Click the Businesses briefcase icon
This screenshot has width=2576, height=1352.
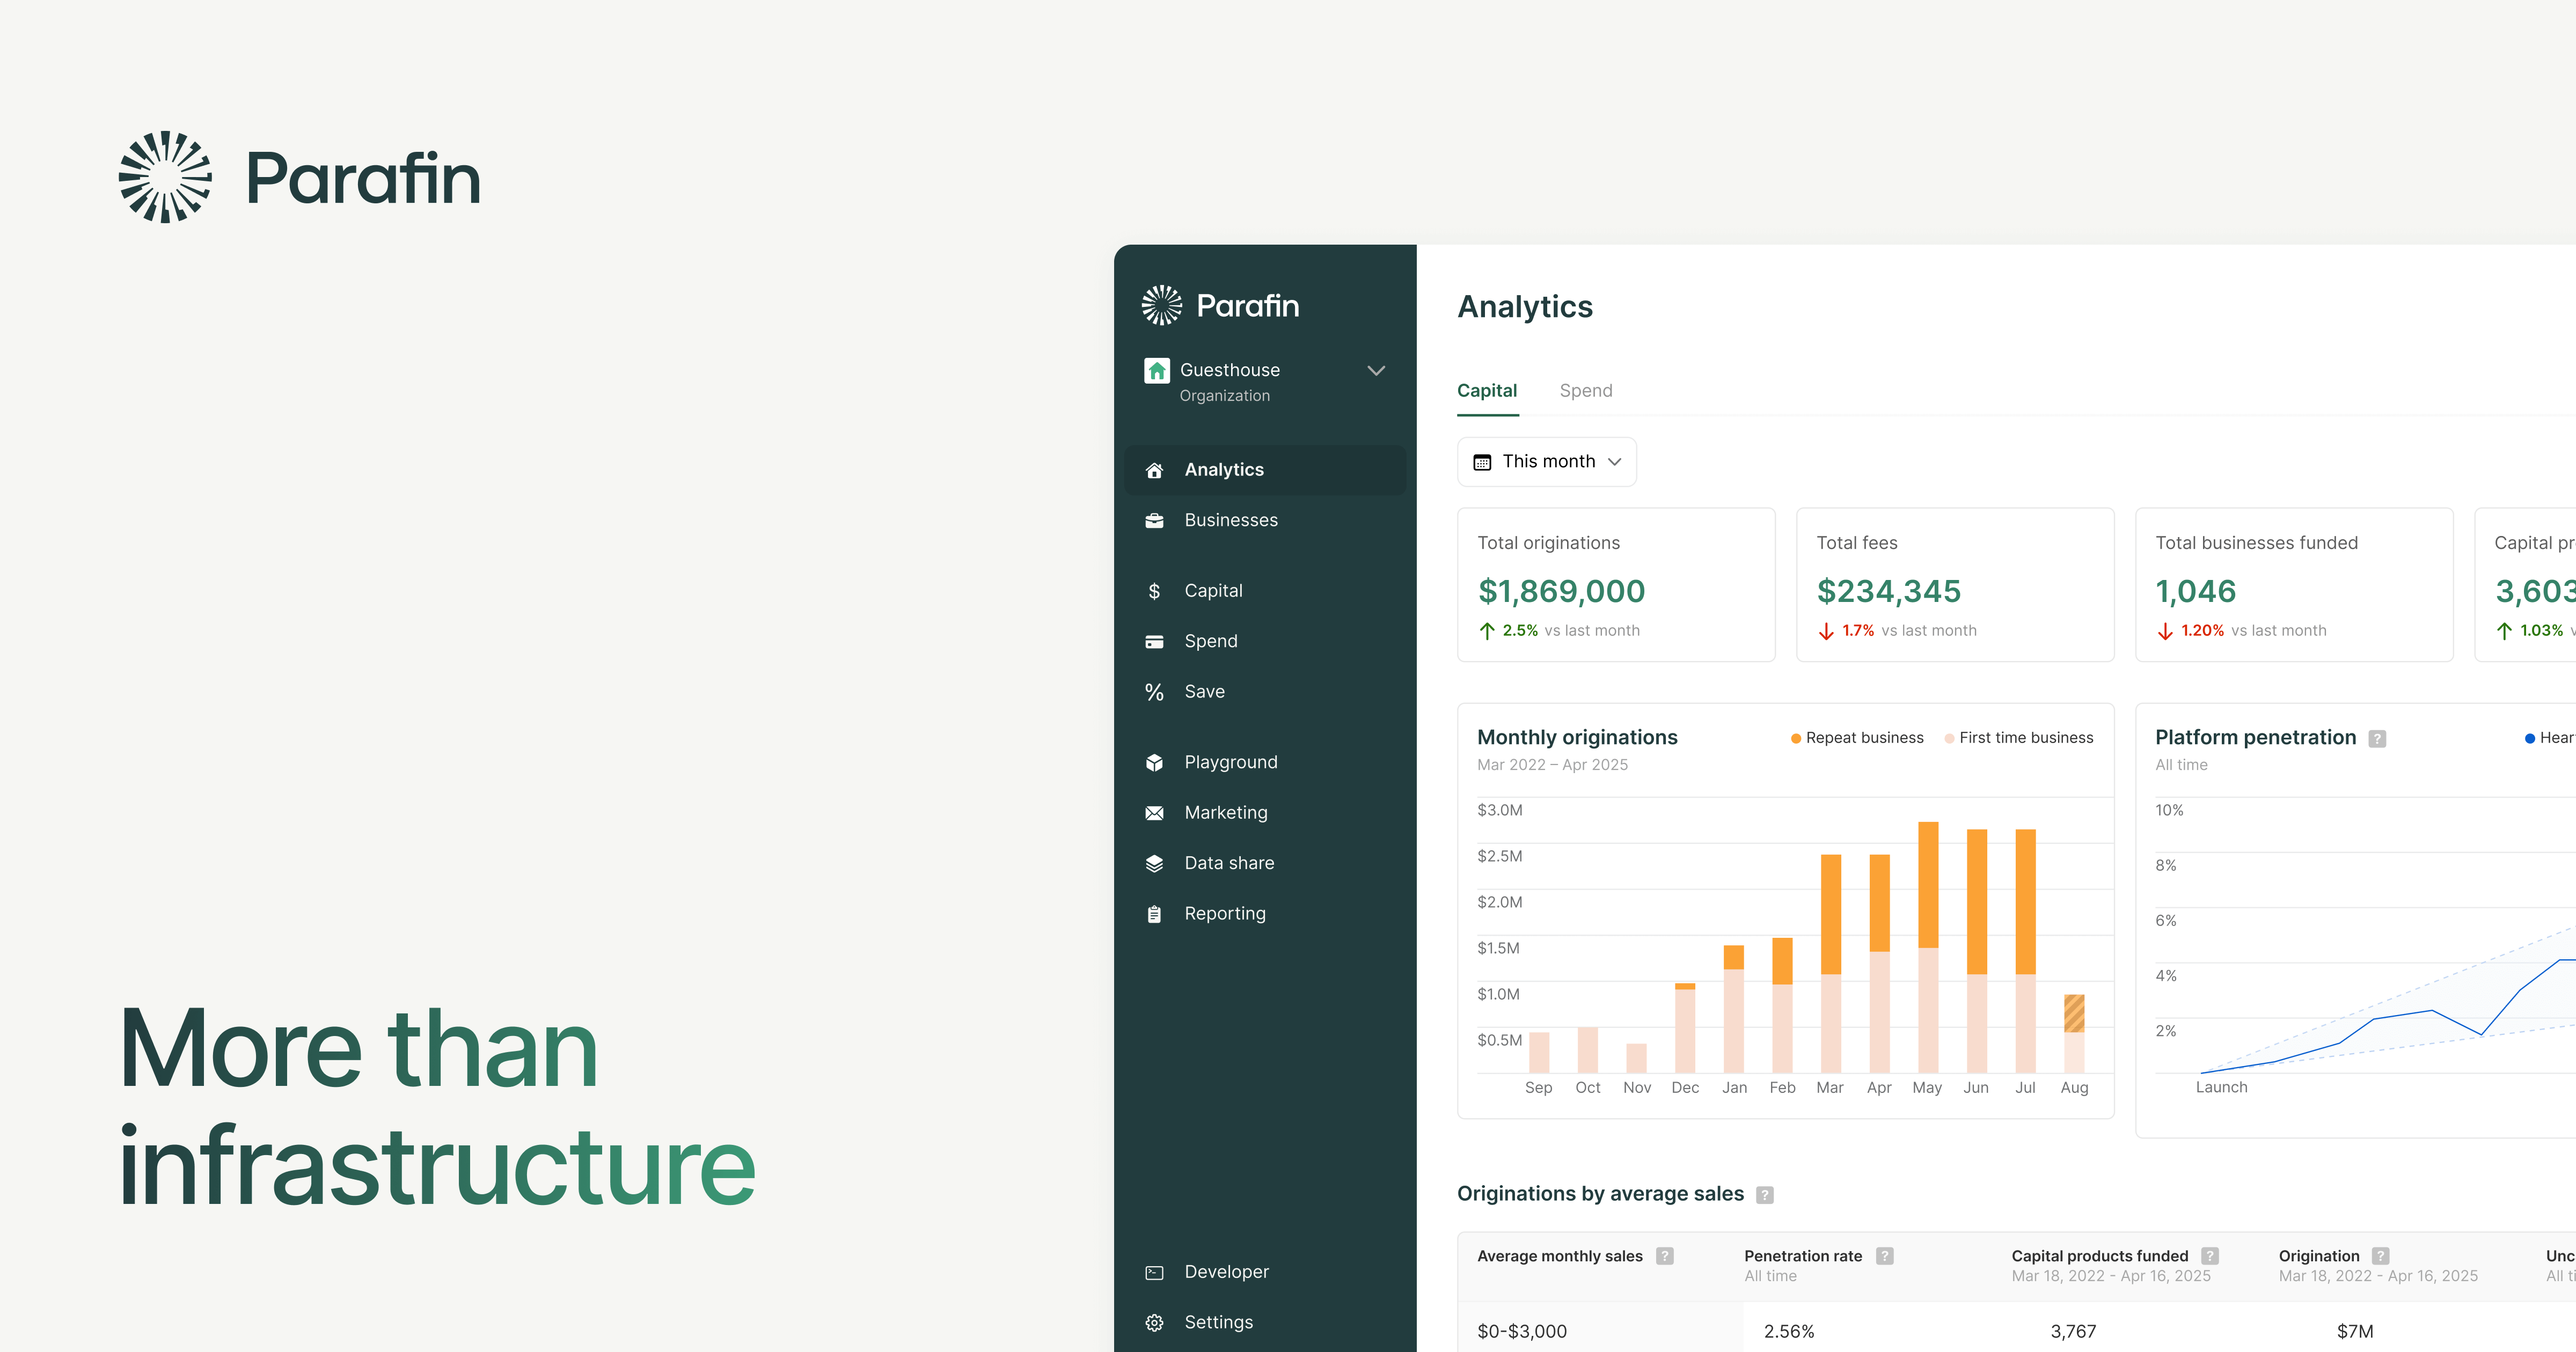pyautogui.click(x=1154, y=521)
